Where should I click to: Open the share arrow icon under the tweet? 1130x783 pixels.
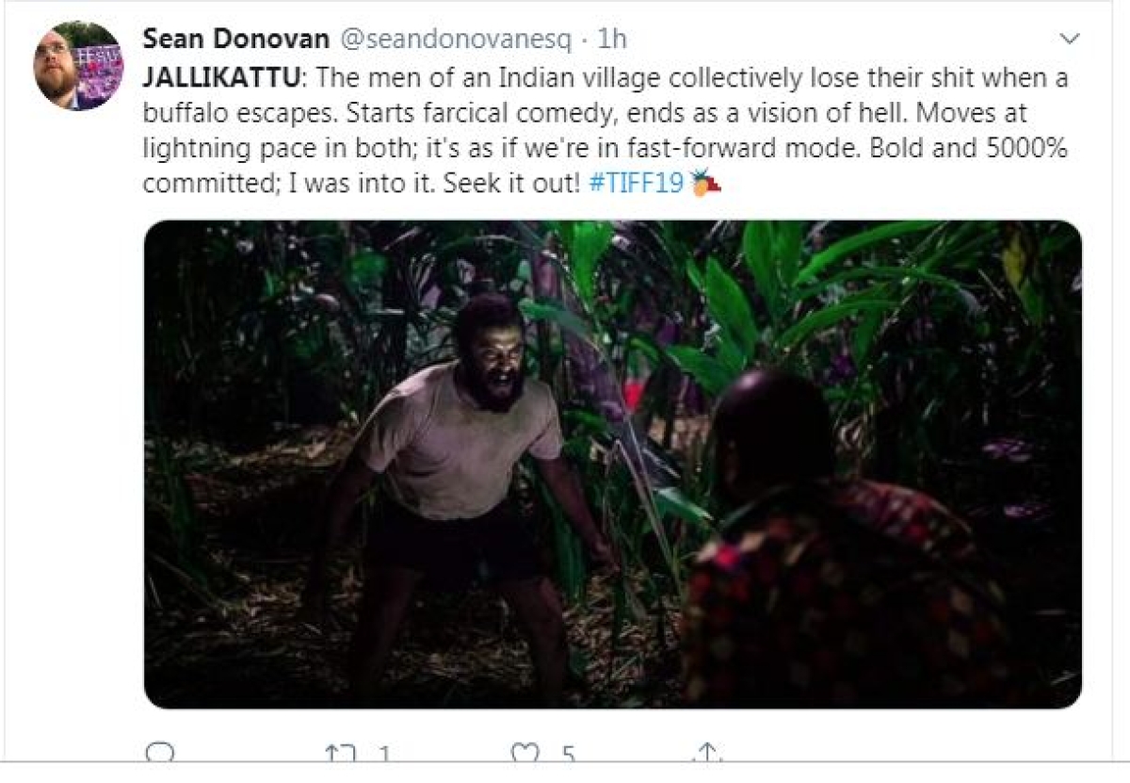pyautogui.click(x=706, y=752)
